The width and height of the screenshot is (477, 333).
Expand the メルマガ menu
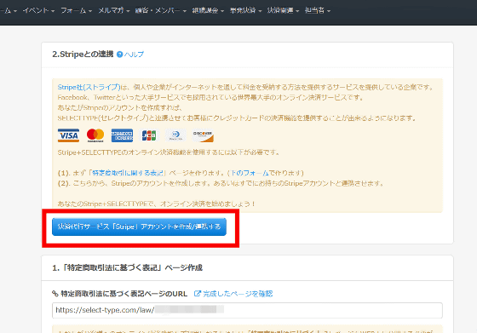click(x=114, y=10)
